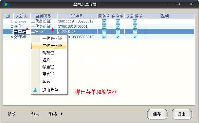Pick 军官证 in the popup menu
Image resolution: width=199 pixels, height=123 pixels.
coord(49,74)
